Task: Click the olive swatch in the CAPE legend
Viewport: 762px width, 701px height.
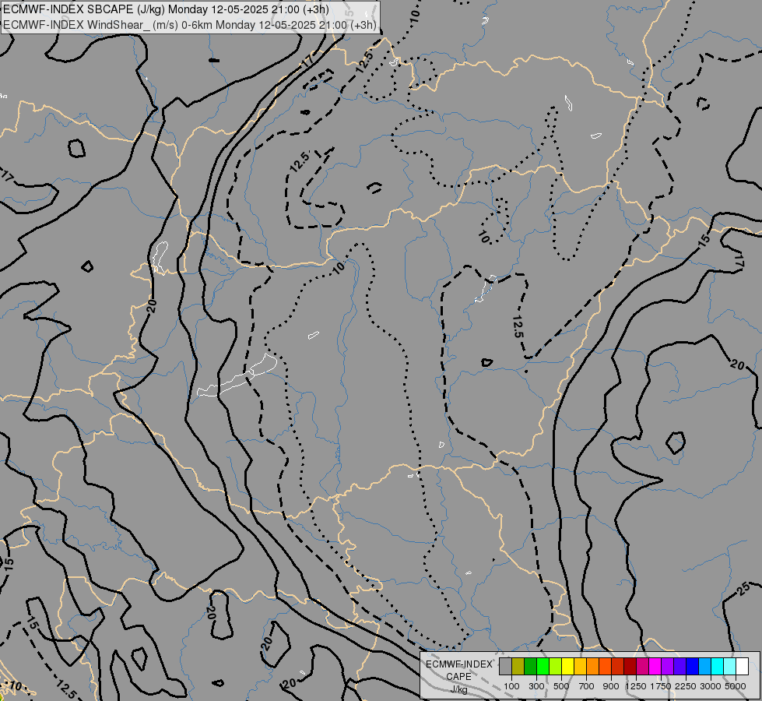Action: pos(518,666)
